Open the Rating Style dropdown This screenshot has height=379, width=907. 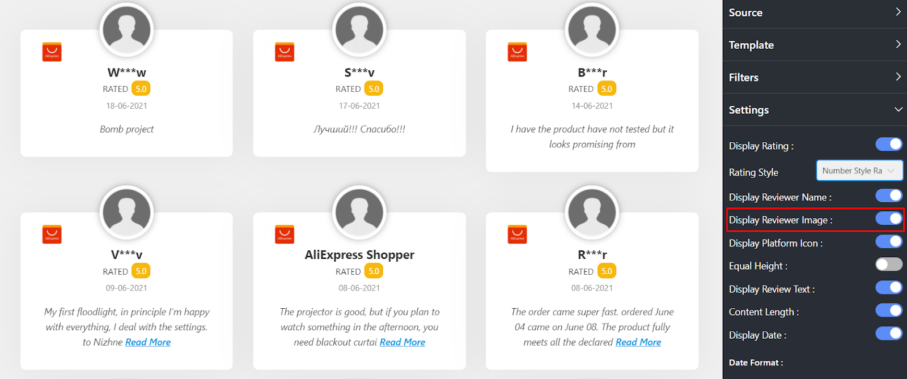click(x=859, y=171)
